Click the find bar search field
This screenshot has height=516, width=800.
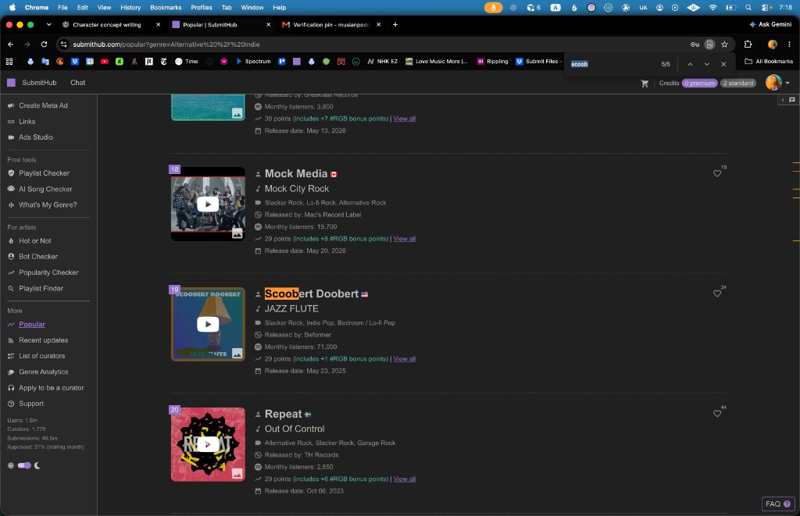pos(612,64)
